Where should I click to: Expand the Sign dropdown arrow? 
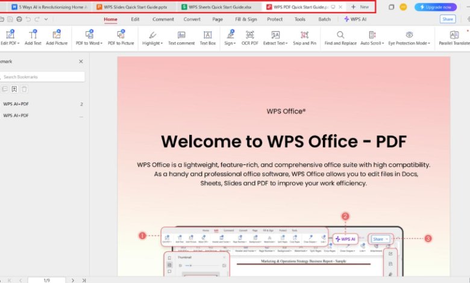click(x=235, y=43)
